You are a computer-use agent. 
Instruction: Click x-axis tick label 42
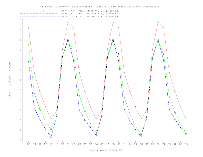[x=107, y=144]
